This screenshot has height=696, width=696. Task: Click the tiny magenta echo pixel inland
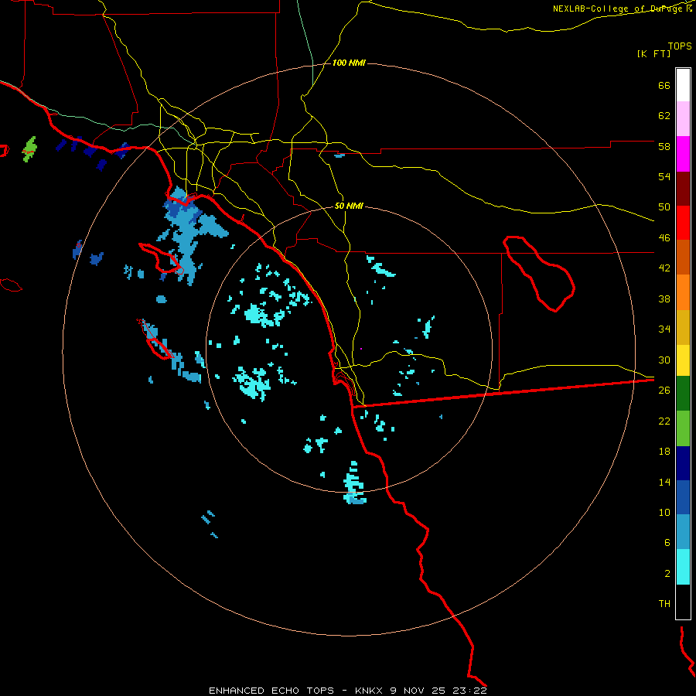[x=361, y=349]
